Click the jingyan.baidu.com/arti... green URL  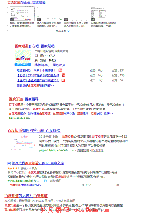[x=55, y=150]
